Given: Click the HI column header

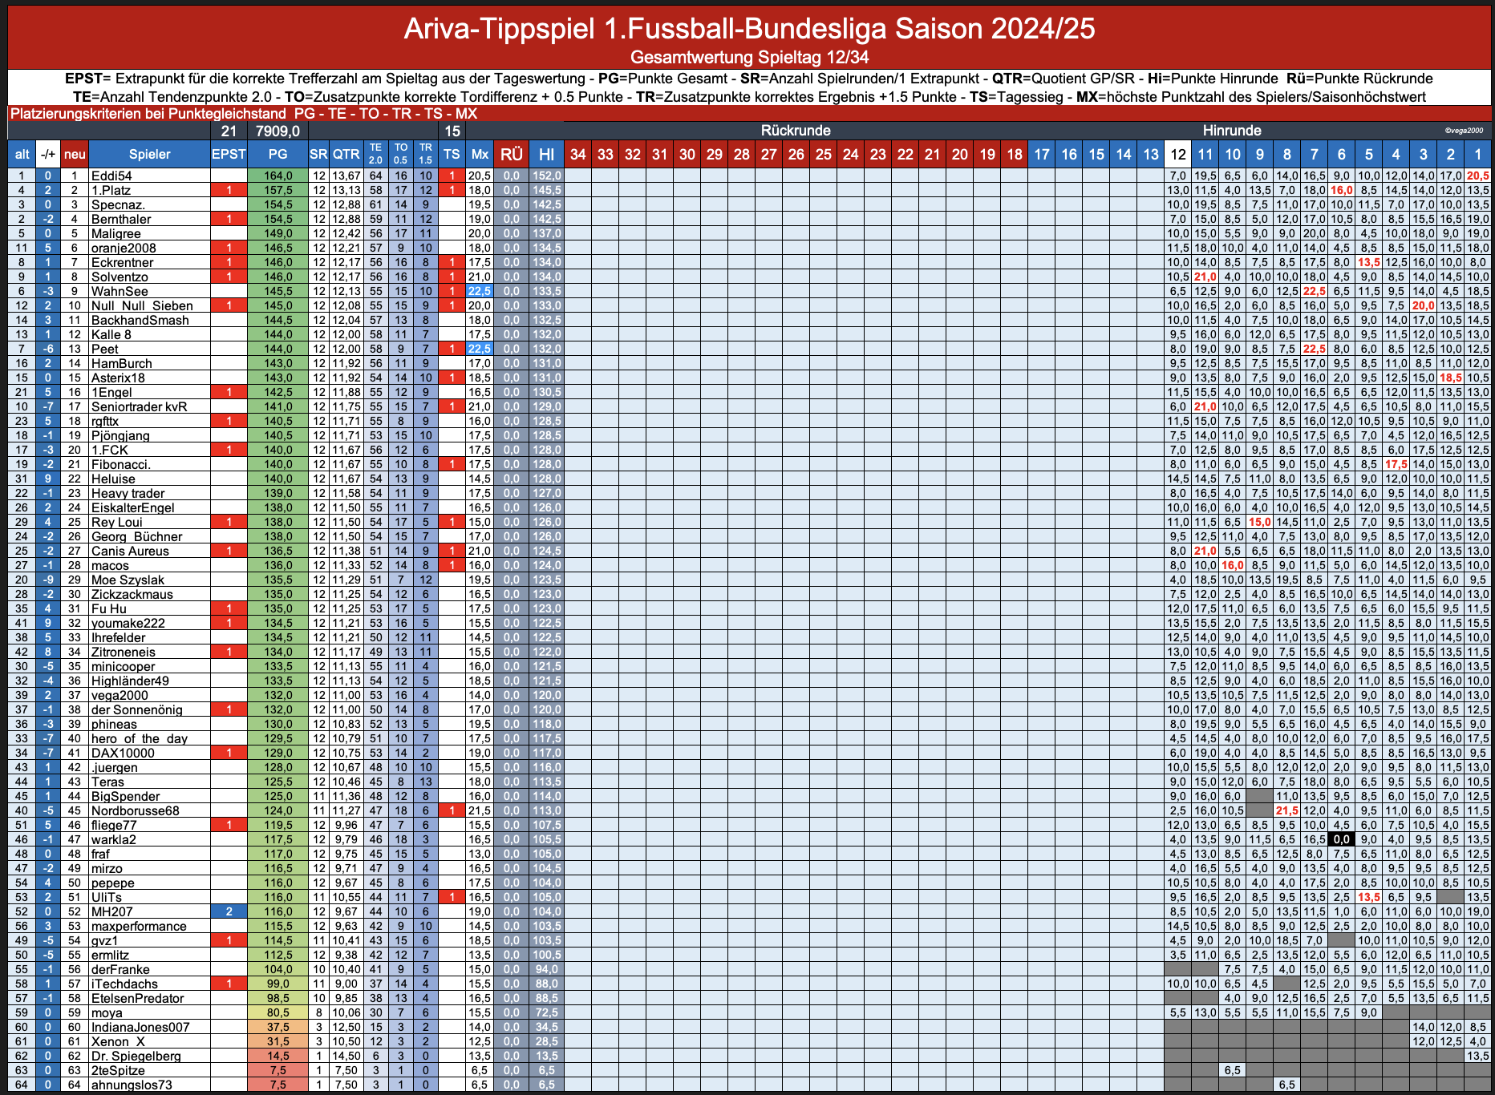Looking at the screenshot, I should coord(546,155).
